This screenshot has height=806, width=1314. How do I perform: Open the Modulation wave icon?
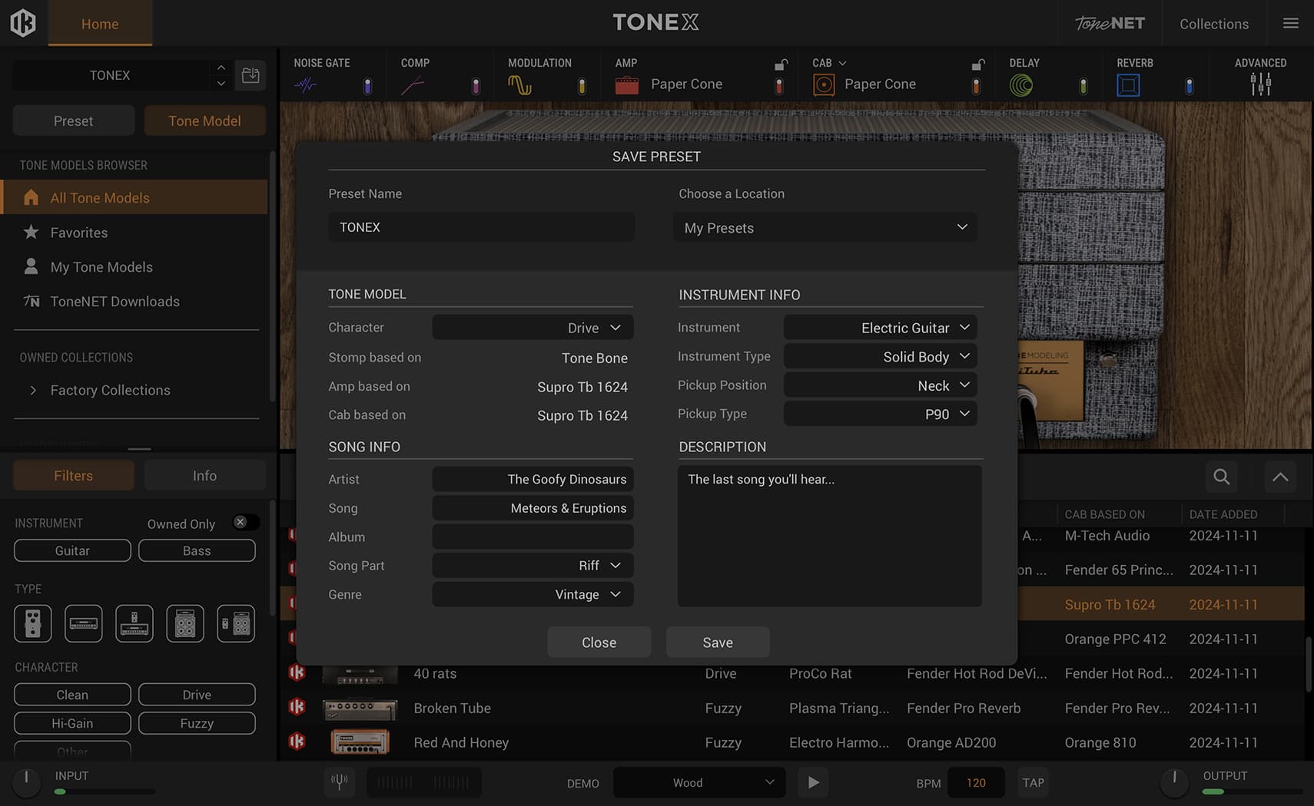(x=519, y=85)
